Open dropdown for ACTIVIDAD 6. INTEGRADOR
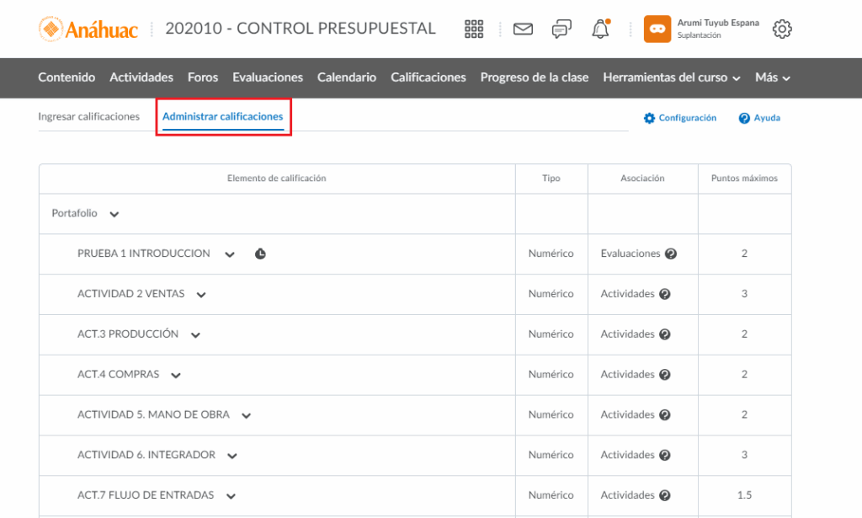Screen dimensions: 862x518 coord(232,456)
